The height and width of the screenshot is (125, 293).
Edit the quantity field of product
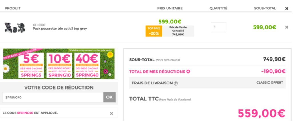click(218, 27)
